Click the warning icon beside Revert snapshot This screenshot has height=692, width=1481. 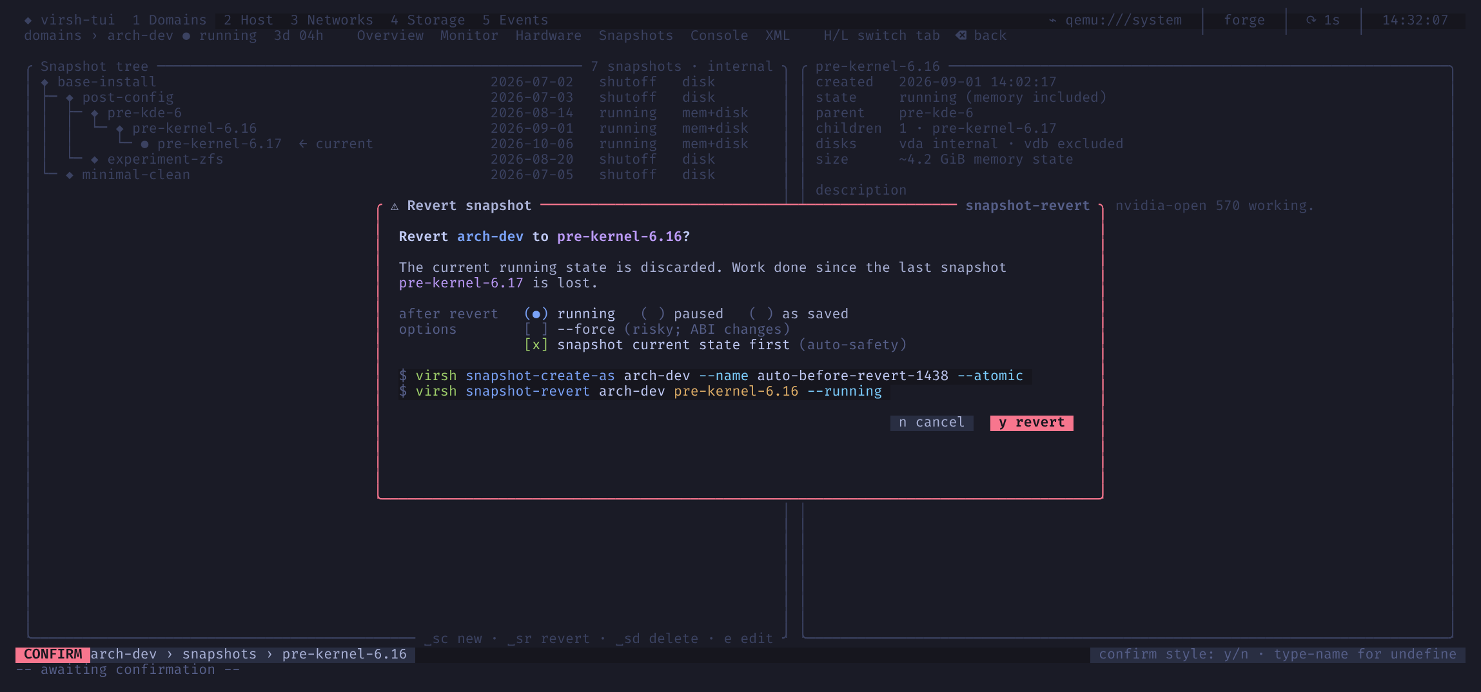point(395,206)
